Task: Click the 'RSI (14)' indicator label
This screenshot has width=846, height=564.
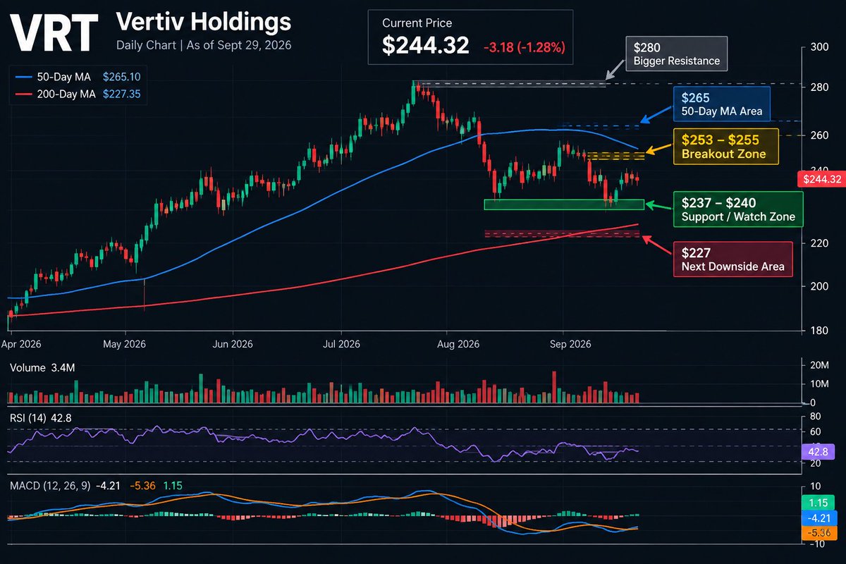Action: click(28, 418)
